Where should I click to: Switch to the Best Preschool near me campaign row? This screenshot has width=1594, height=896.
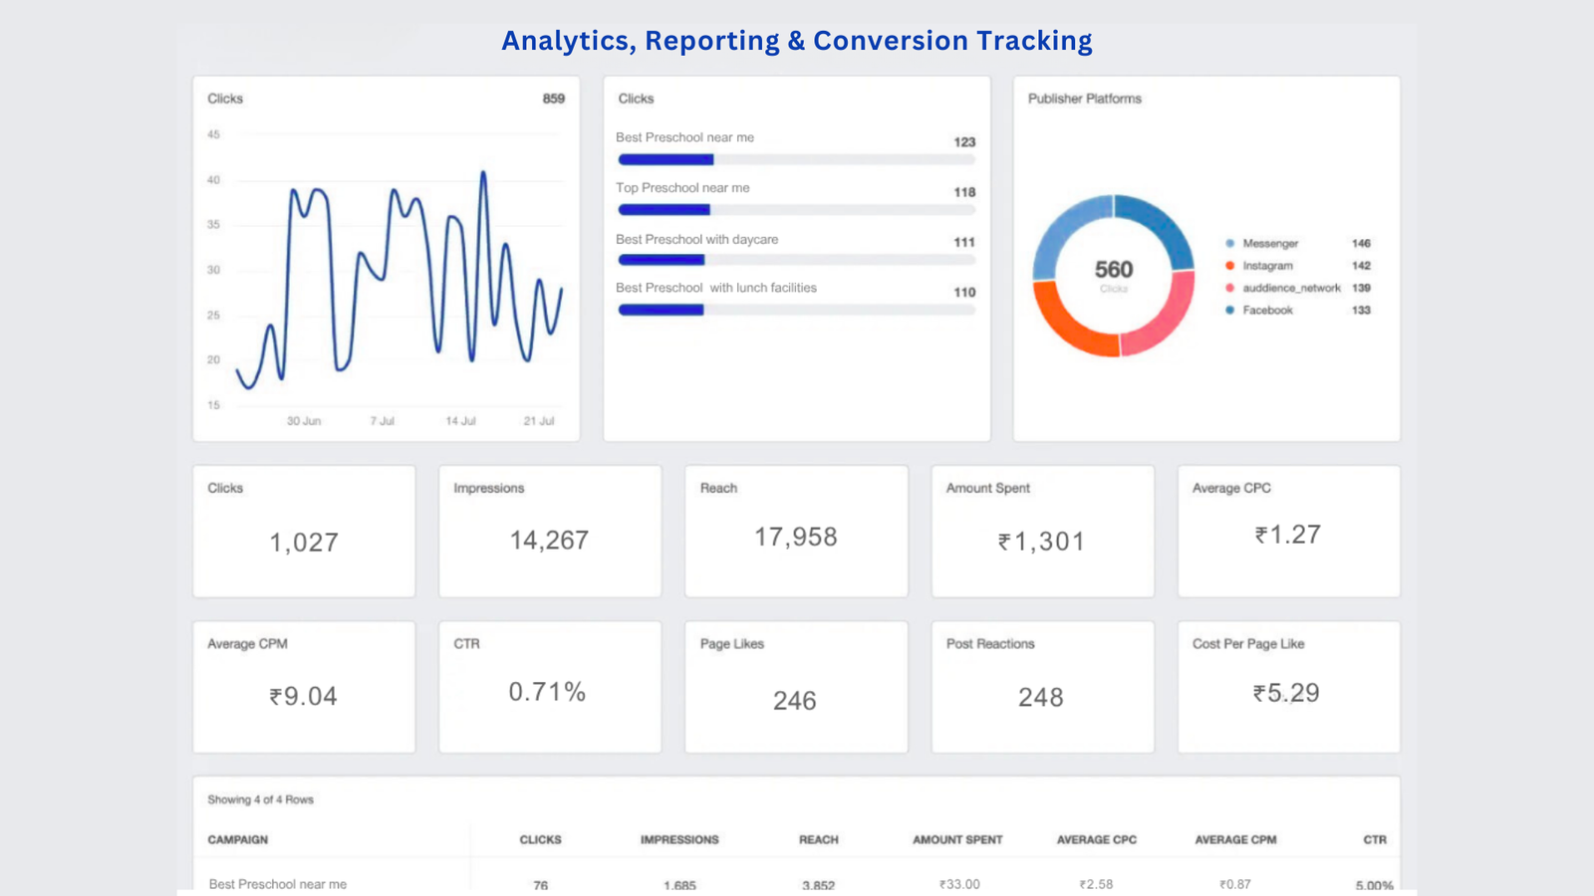(277, 883)
